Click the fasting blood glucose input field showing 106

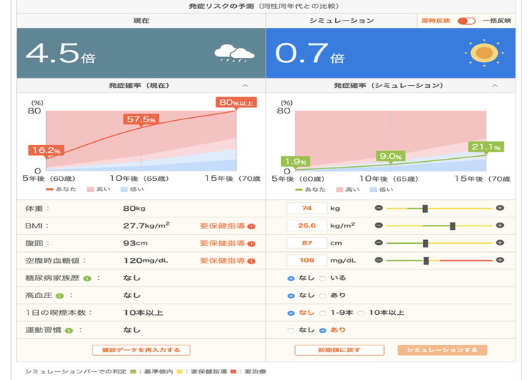307,260
